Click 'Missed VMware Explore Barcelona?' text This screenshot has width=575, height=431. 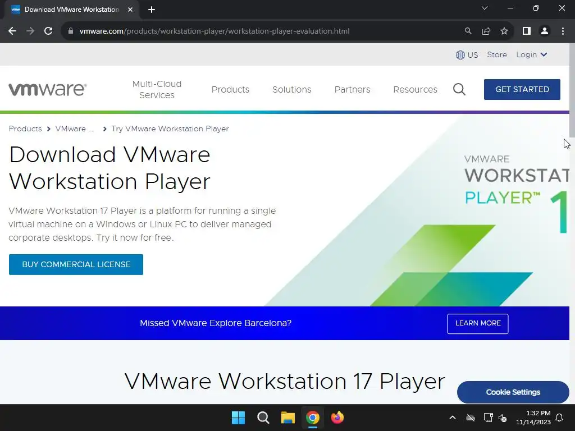(x=216, y=323)
